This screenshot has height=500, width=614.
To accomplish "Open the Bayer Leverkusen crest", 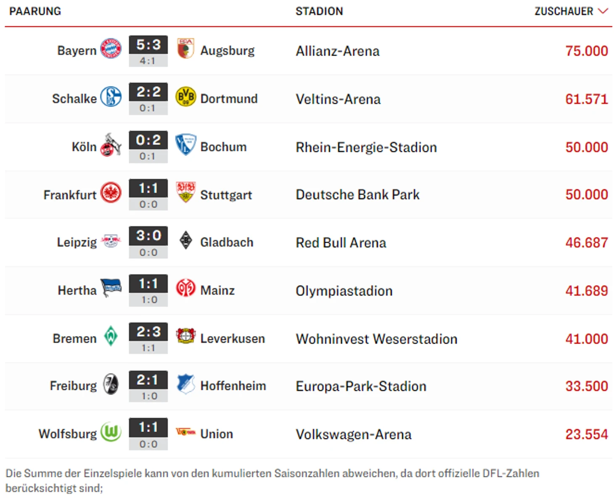I will tap(185, 336).
